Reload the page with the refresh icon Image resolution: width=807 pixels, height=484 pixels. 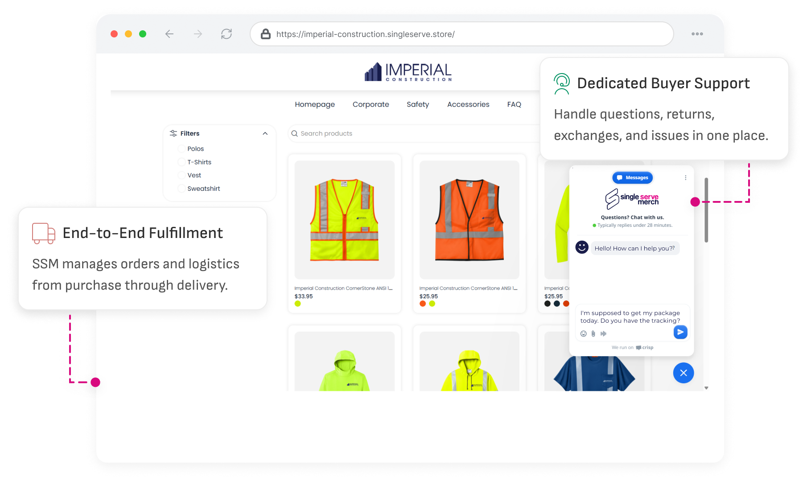tap(226, 34)
